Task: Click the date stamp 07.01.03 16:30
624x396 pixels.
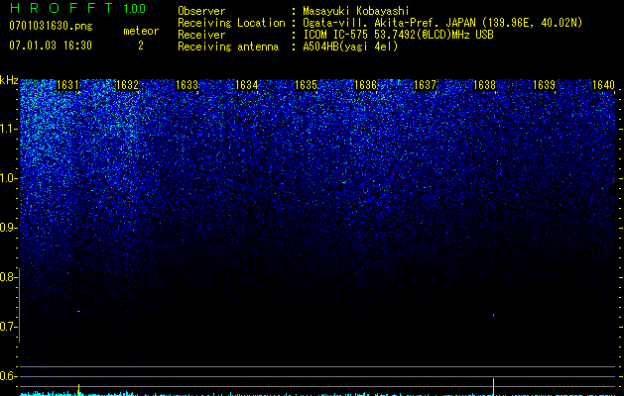Action: (51, 46)
